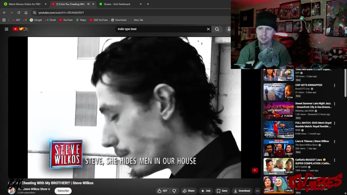This screenshot has width=347, height=195.
Task: Switch to the Stream - Kick Dashboard tab
Action: [x=117, y=4]
